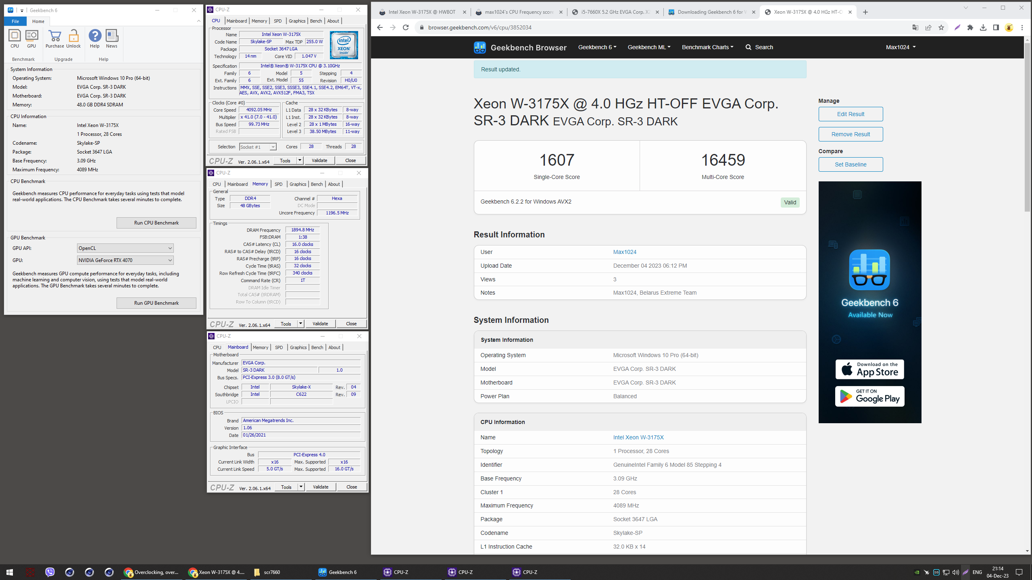Click the translate page icon in address bar
The width and height of the screenshot is (1032, 580).
tap(915, 27)
